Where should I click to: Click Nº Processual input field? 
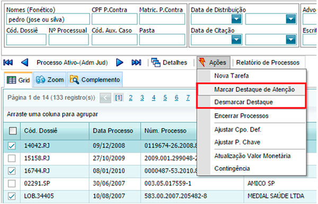pyautogui.click(x=68, y=40)
